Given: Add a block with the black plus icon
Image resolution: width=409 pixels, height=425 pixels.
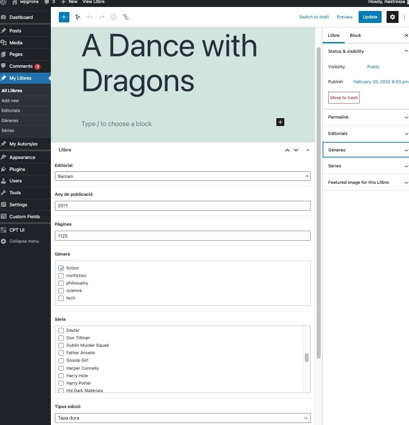Looking at the screenshot, I should pyautogui.click(x=280, y=122).
